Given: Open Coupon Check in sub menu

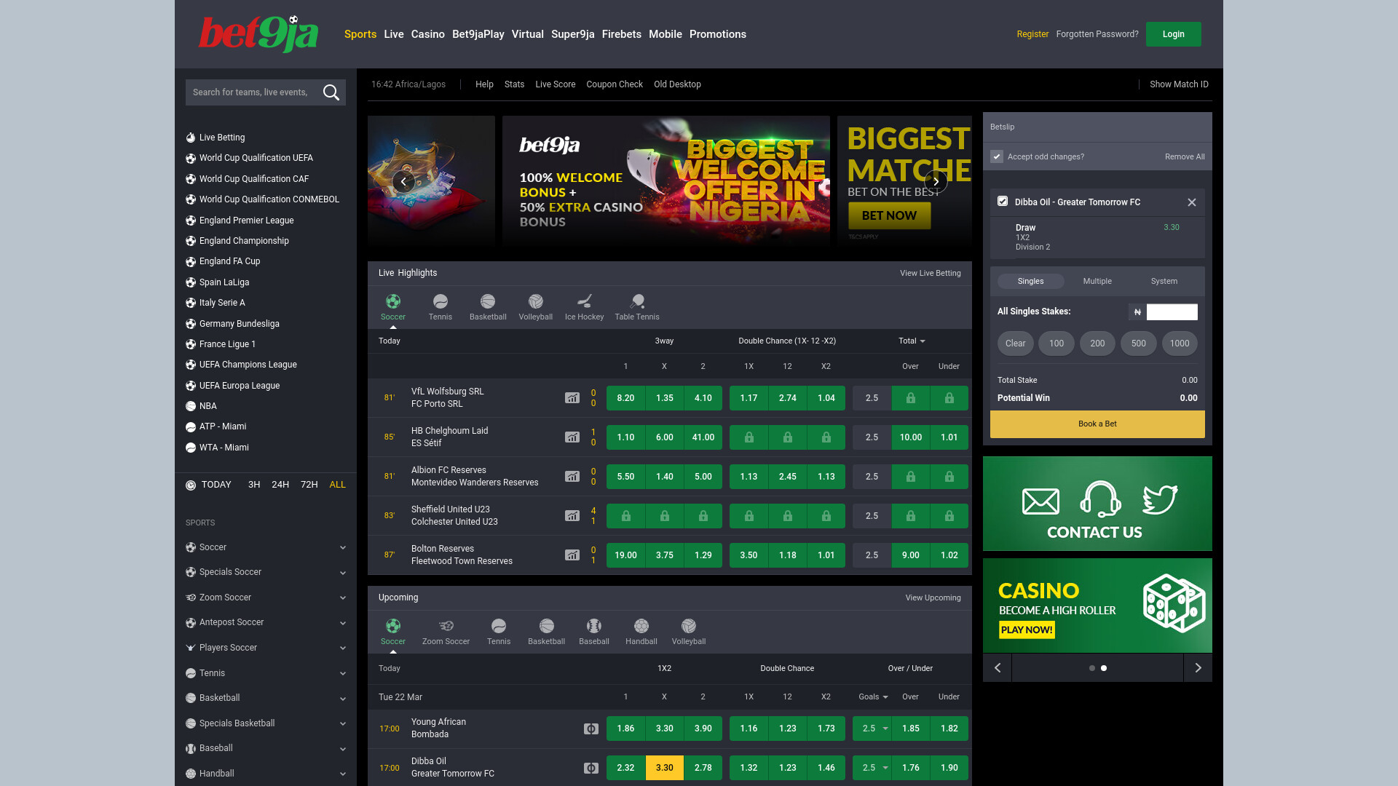Looking at the screenshot, I should 615,84.
